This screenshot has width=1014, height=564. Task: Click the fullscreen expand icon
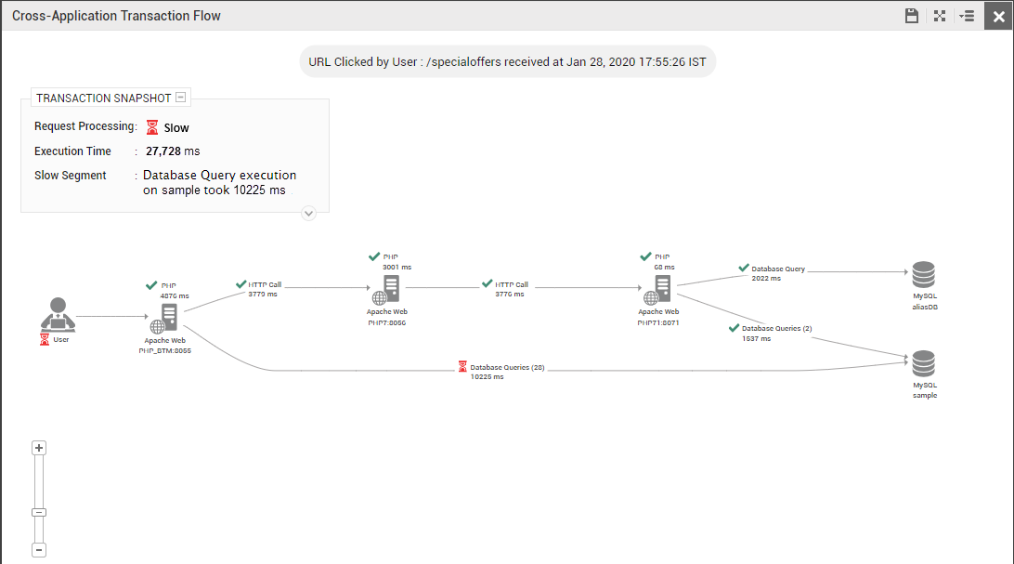(x=940, y=16)
